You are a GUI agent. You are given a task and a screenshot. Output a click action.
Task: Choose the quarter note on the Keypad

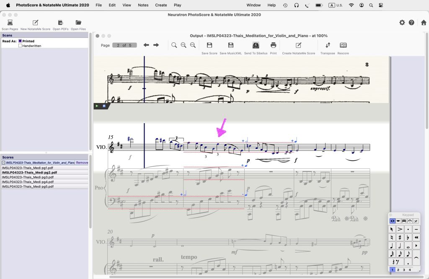[393, 245]
